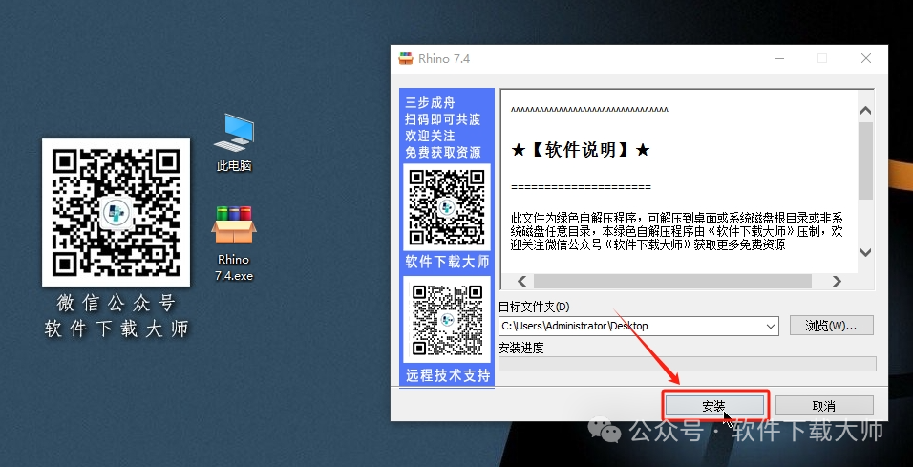Click the horizontal scroll left arrow

[521, 281]
